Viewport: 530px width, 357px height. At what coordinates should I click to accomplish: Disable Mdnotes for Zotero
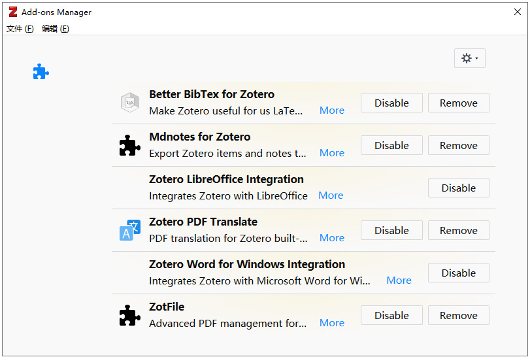[x=391, y=145]
